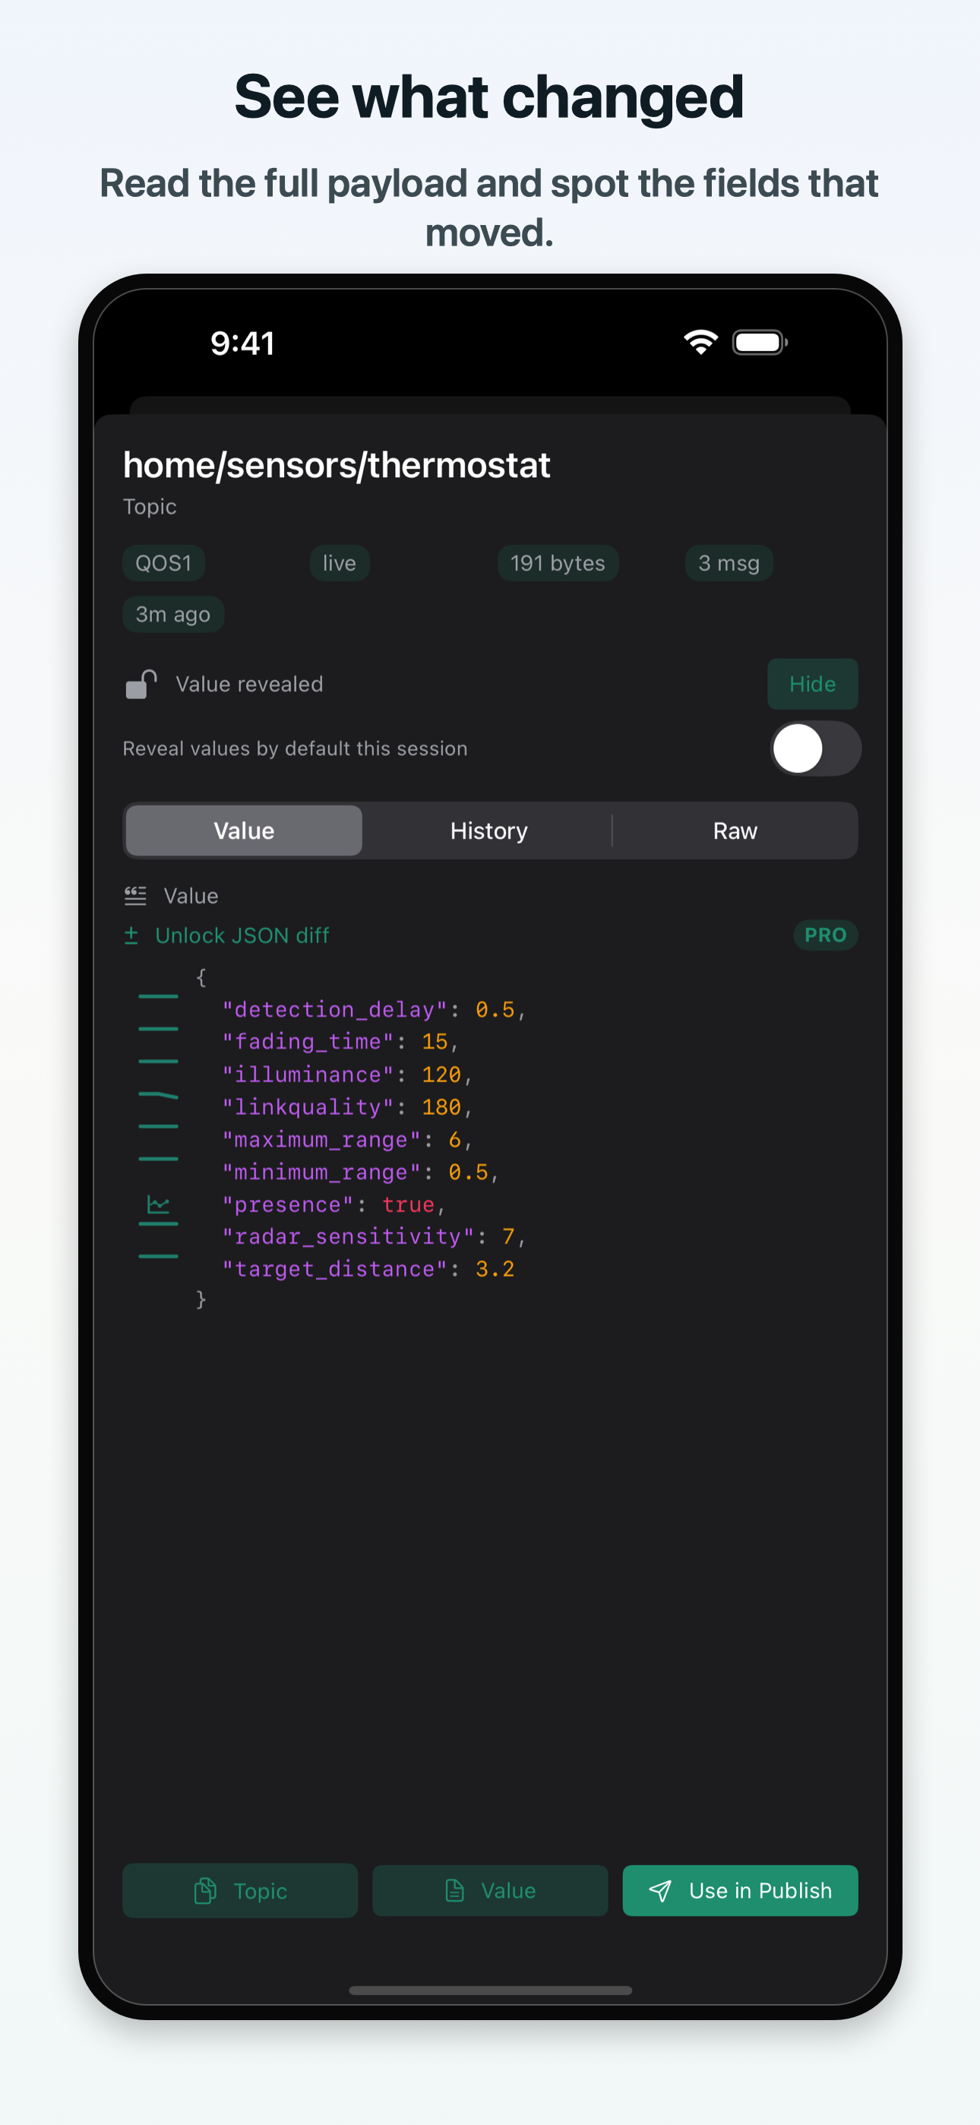Hide the revealed value
This screenshot has height=2125, width=980.
tap(813, 684)
